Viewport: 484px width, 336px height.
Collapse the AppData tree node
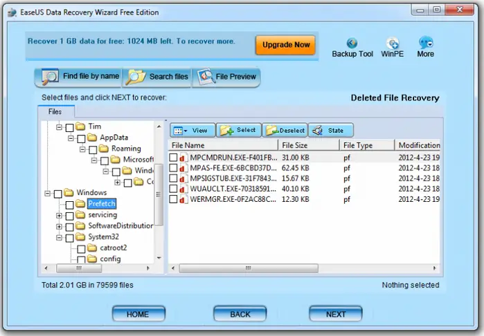click(x=71, y=138)
